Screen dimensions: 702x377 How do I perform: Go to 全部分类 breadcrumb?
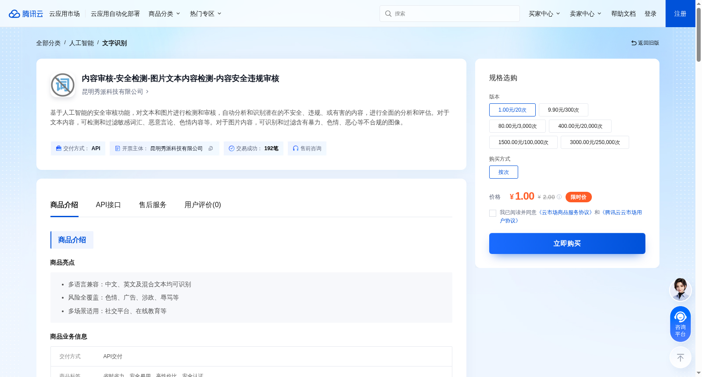(x=48, y=43)
